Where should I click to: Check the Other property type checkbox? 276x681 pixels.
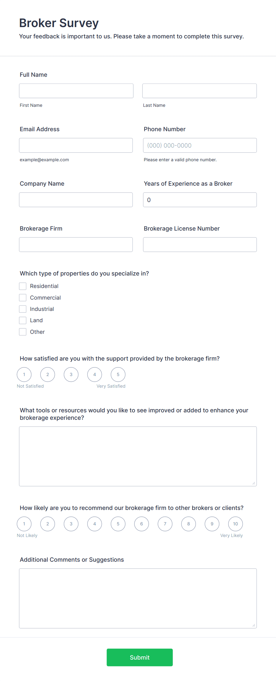(23, 332)
